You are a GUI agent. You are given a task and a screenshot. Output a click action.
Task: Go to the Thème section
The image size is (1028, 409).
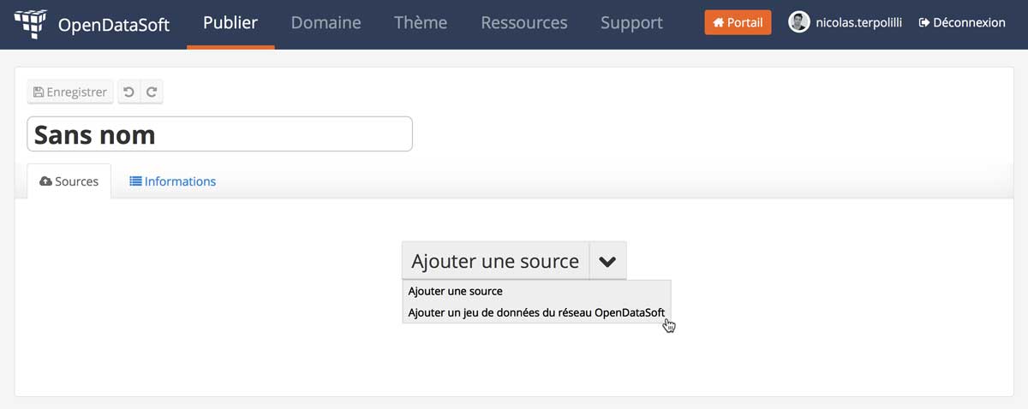pos(421,23)
